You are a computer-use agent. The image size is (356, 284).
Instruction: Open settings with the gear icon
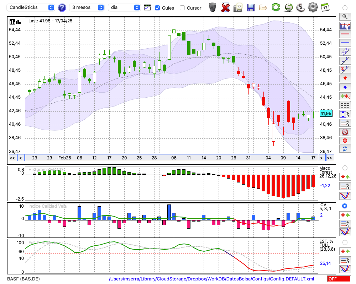[313, 7]
